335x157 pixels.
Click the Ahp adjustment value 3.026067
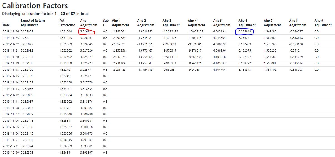click(86, 38)
